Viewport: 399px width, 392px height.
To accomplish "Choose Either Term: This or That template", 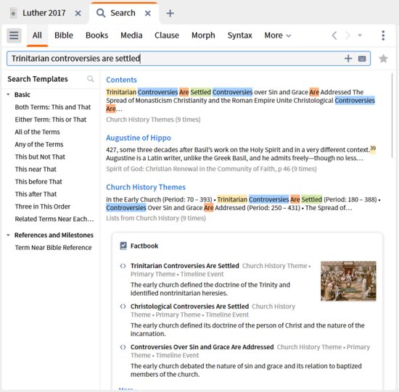I will coord(51,120).
